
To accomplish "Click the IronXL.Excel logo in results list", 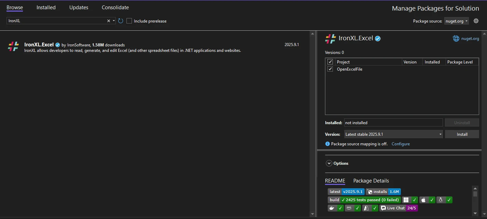I will pyautogui.click(x=13, y=46).
